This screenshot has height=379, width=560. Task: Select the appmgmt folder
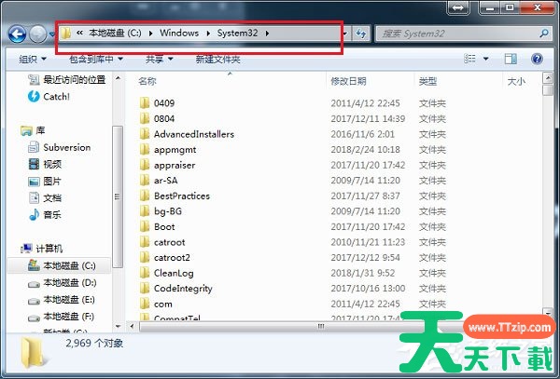click(x=168, y=150)
